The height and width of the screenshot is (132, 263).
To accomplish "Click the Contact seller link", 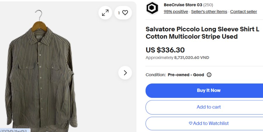I will (x=243, y=12).
